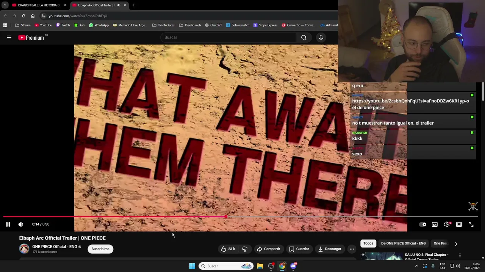
Task: Open the Stream bookmarks folder
Action: [x=23, y=25]
